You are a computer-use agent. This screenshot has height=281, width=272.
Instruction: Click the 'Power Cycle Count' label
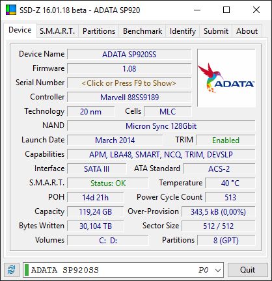click(x=169, y=197)
